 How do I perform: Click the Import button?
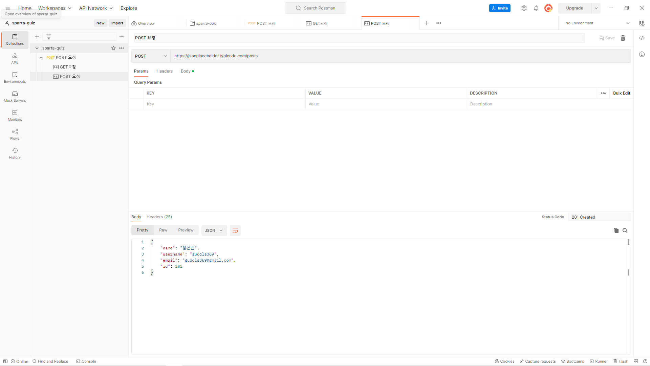[x=117, y=23]
